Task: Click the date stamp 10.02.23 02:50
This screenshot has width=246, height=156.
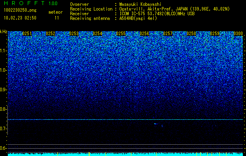Action: click(x=20, y=18)
